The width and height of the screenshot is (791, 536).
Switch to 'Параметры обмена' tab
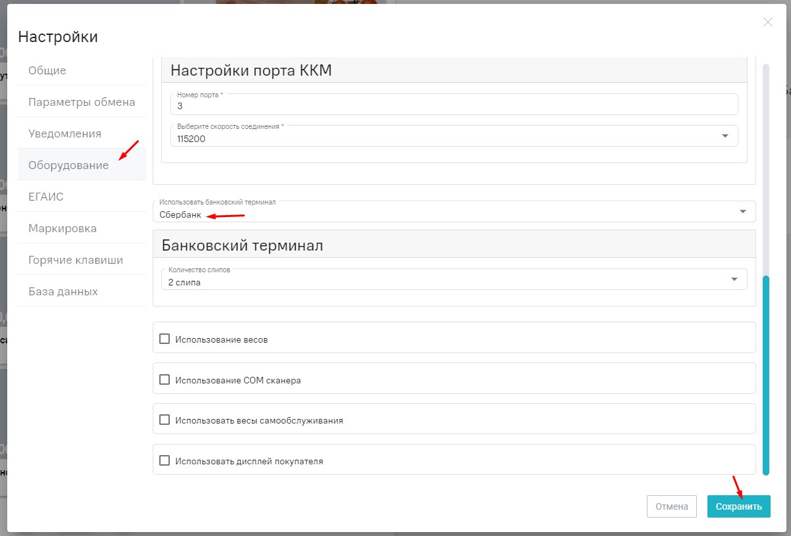pyautogui.click(x=82, y=102)
